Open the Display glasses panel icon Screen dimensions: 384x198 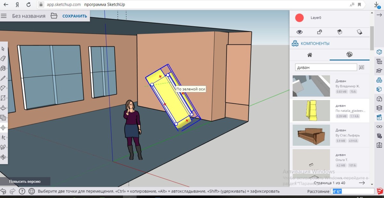pyautogui.click(x=379, y=126)
